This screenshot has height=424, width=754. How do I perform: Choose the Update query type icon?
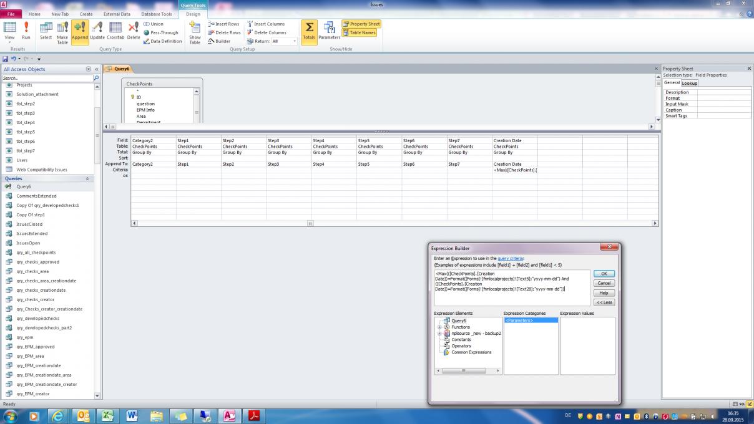(97, 30)
